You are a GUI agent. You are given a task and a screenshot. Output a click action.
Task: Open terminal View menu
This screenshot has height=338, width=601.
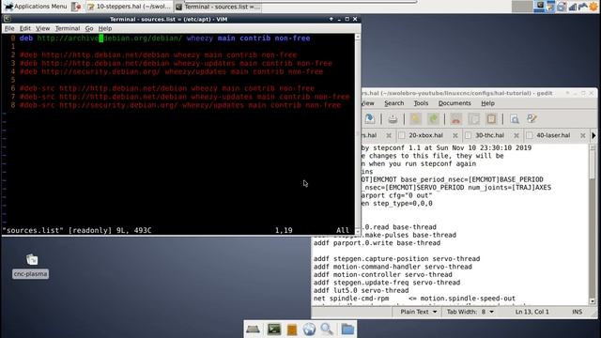[42, 28]
